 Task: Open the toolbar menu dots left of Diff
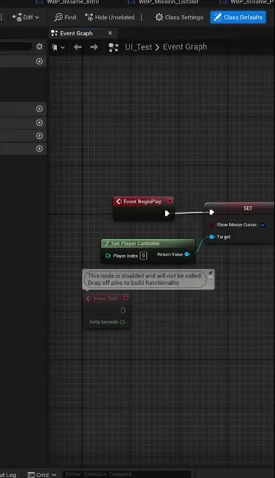tap(2, 17)
